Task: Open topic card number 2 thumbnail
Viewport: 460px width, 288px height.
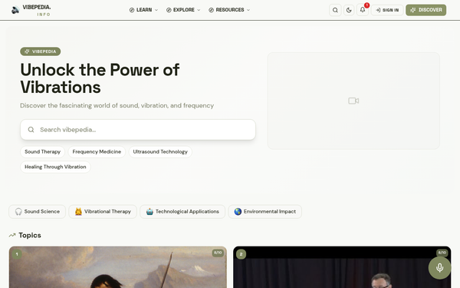Action: (x=342, y=267)
